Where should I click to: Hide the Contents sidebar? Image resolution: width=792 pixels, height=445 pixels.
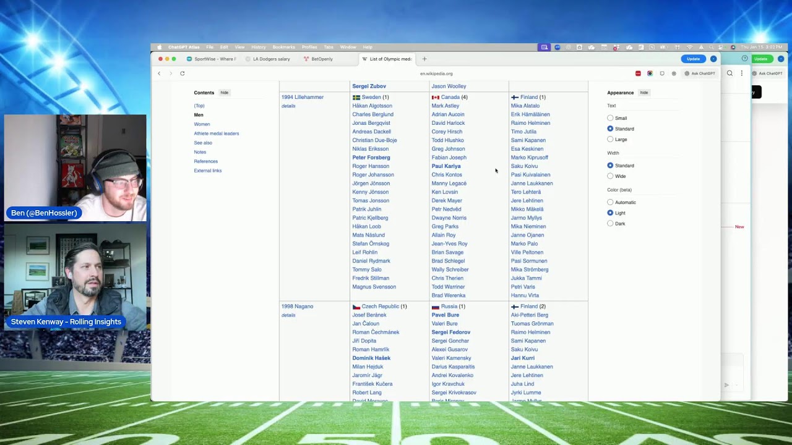point(225,93)
